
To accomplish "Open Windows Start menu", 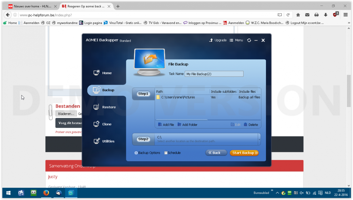I will pyautogui.click(x=8, y=193).
